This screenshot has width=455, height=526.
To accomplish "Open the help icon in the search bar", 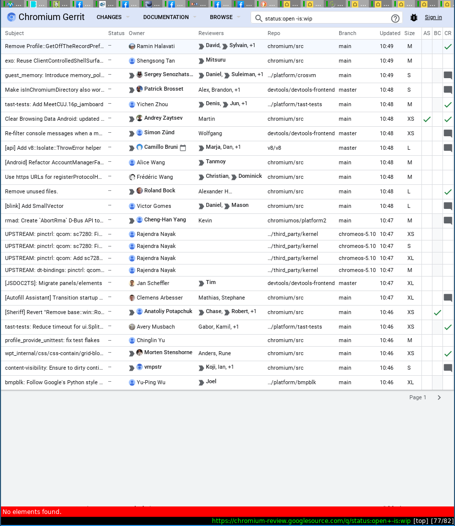I will pyautogui.click(x=395, y=18).
